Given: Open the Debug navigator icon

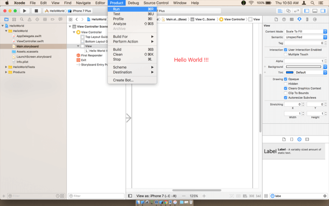Looking at the screenshot, I should (x=45, y=19).
